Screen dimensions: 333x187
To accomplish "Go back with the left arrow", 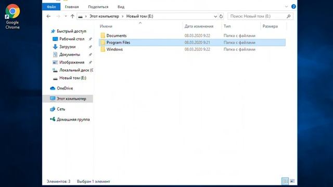I will point(48,16).
